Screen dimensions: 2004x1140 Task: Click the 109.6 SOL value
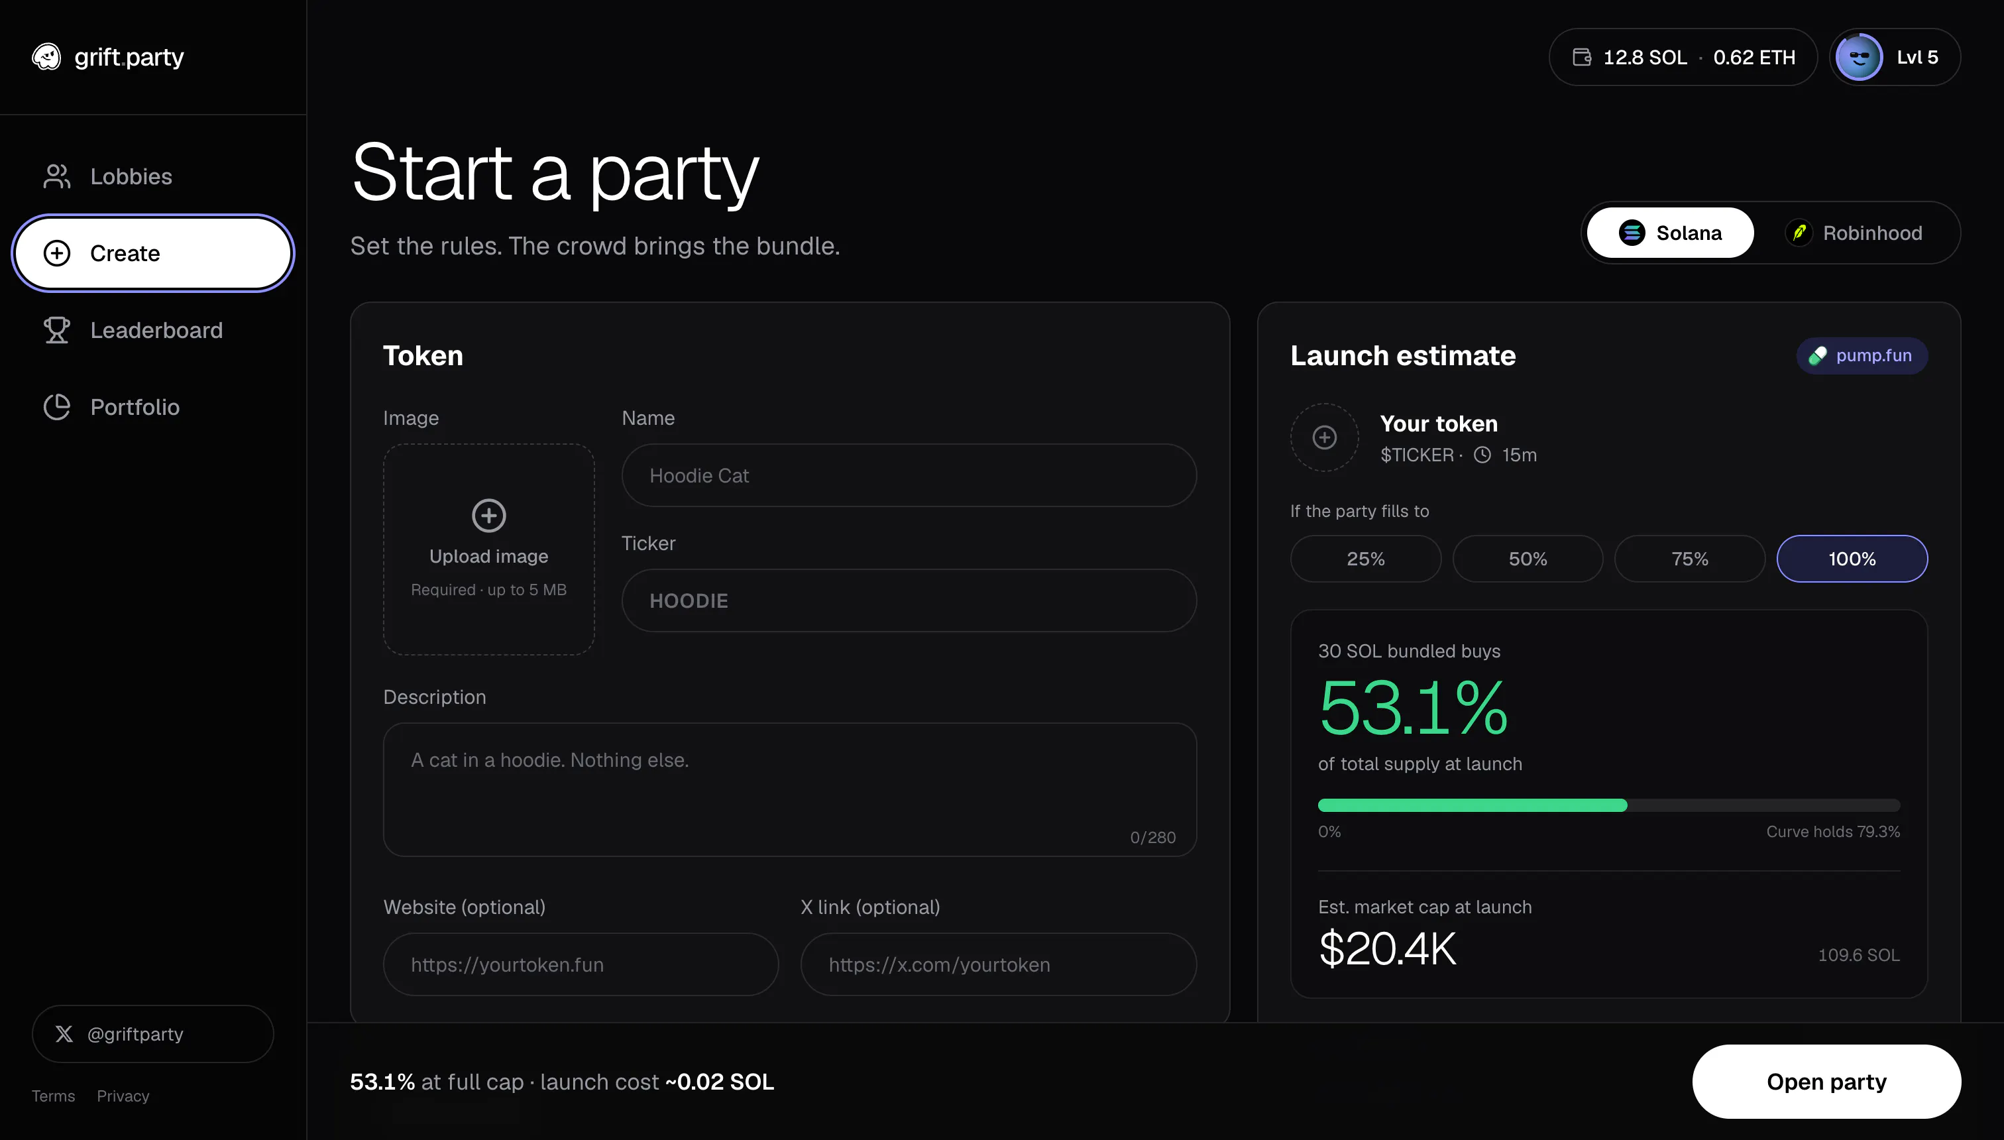pyautogui.click(x=1858, y=955)
